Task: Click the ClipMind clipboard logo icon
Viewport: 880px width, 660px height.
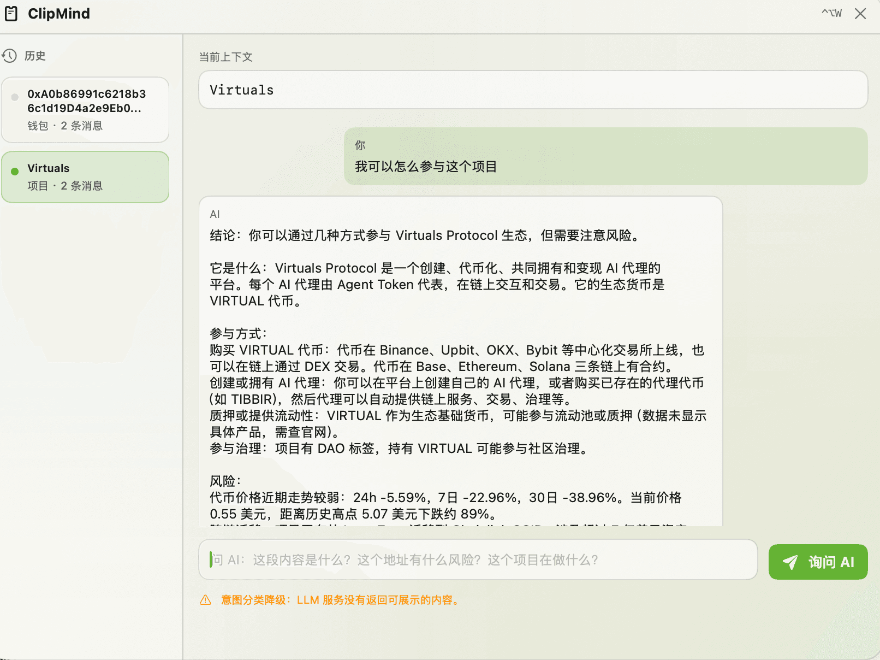Action: [x=11, y=14]
